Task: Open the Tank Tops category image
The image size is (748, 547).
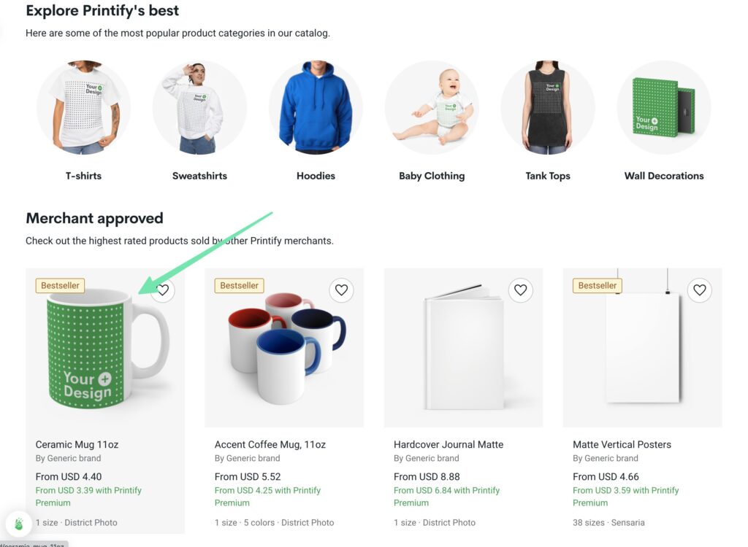Action: [548, 107]
